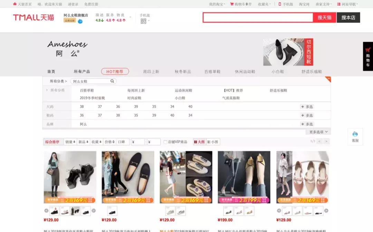This screenshot has width=373, height=232.
Task: Select the HOT推荐 tab
Action: tap(115, 71)
